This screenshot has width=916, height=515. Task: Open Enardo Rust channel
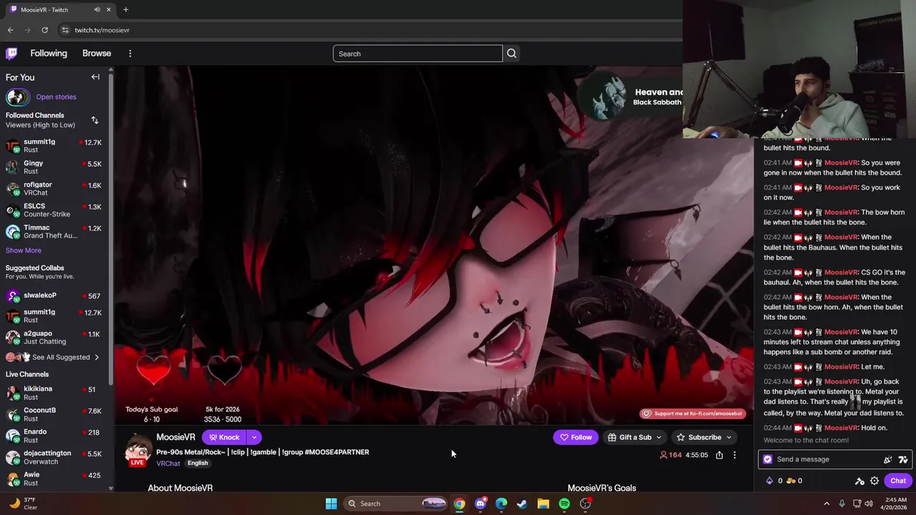(x=54, y=436)
